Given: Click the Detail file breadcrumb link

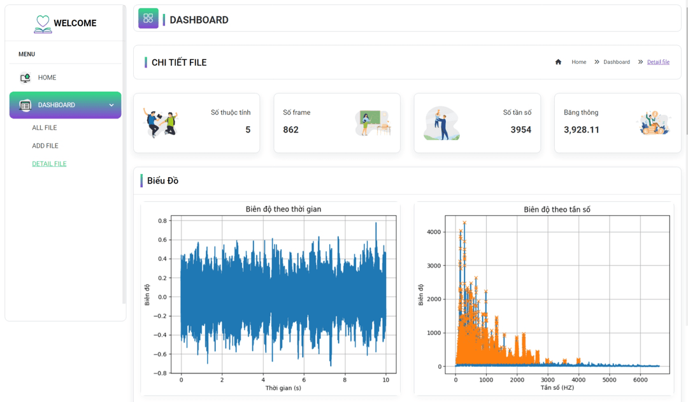Looking at the screenshot, I should click(658, 62).
